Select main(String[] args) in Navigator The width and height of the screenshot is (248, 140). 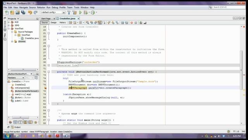pyautogui.click(x=23, y=94)
